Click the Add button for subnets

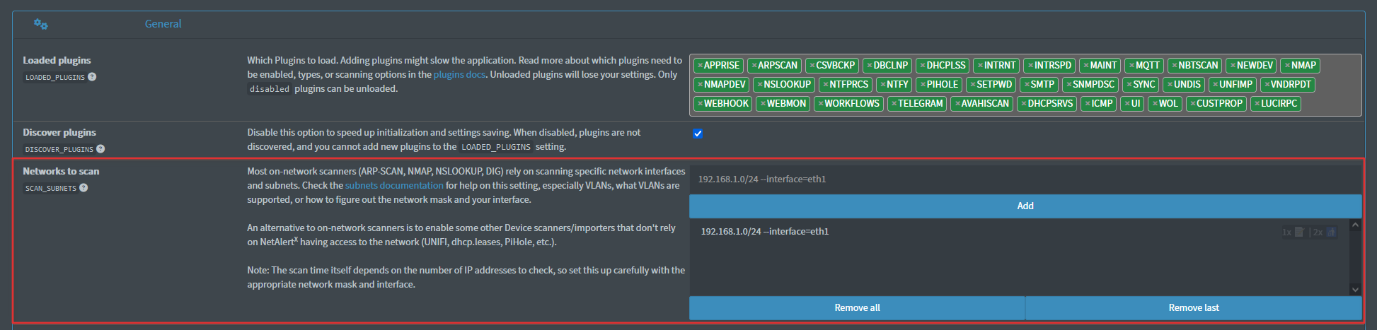click(x=1025, y=206)
